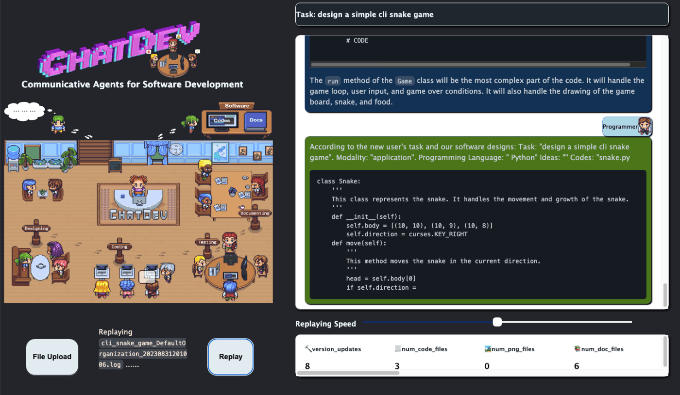Click the 'head = self.body[0]' code line
This screenshot has width=680, height=395.
click(x=381, y=279)
